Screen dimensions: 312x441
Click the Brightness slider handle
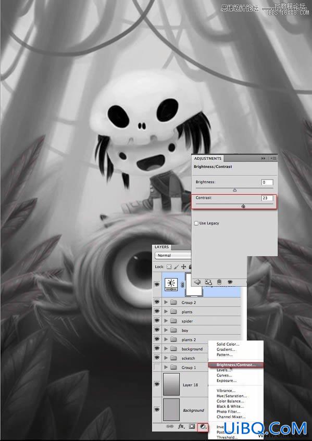point(235,191)
